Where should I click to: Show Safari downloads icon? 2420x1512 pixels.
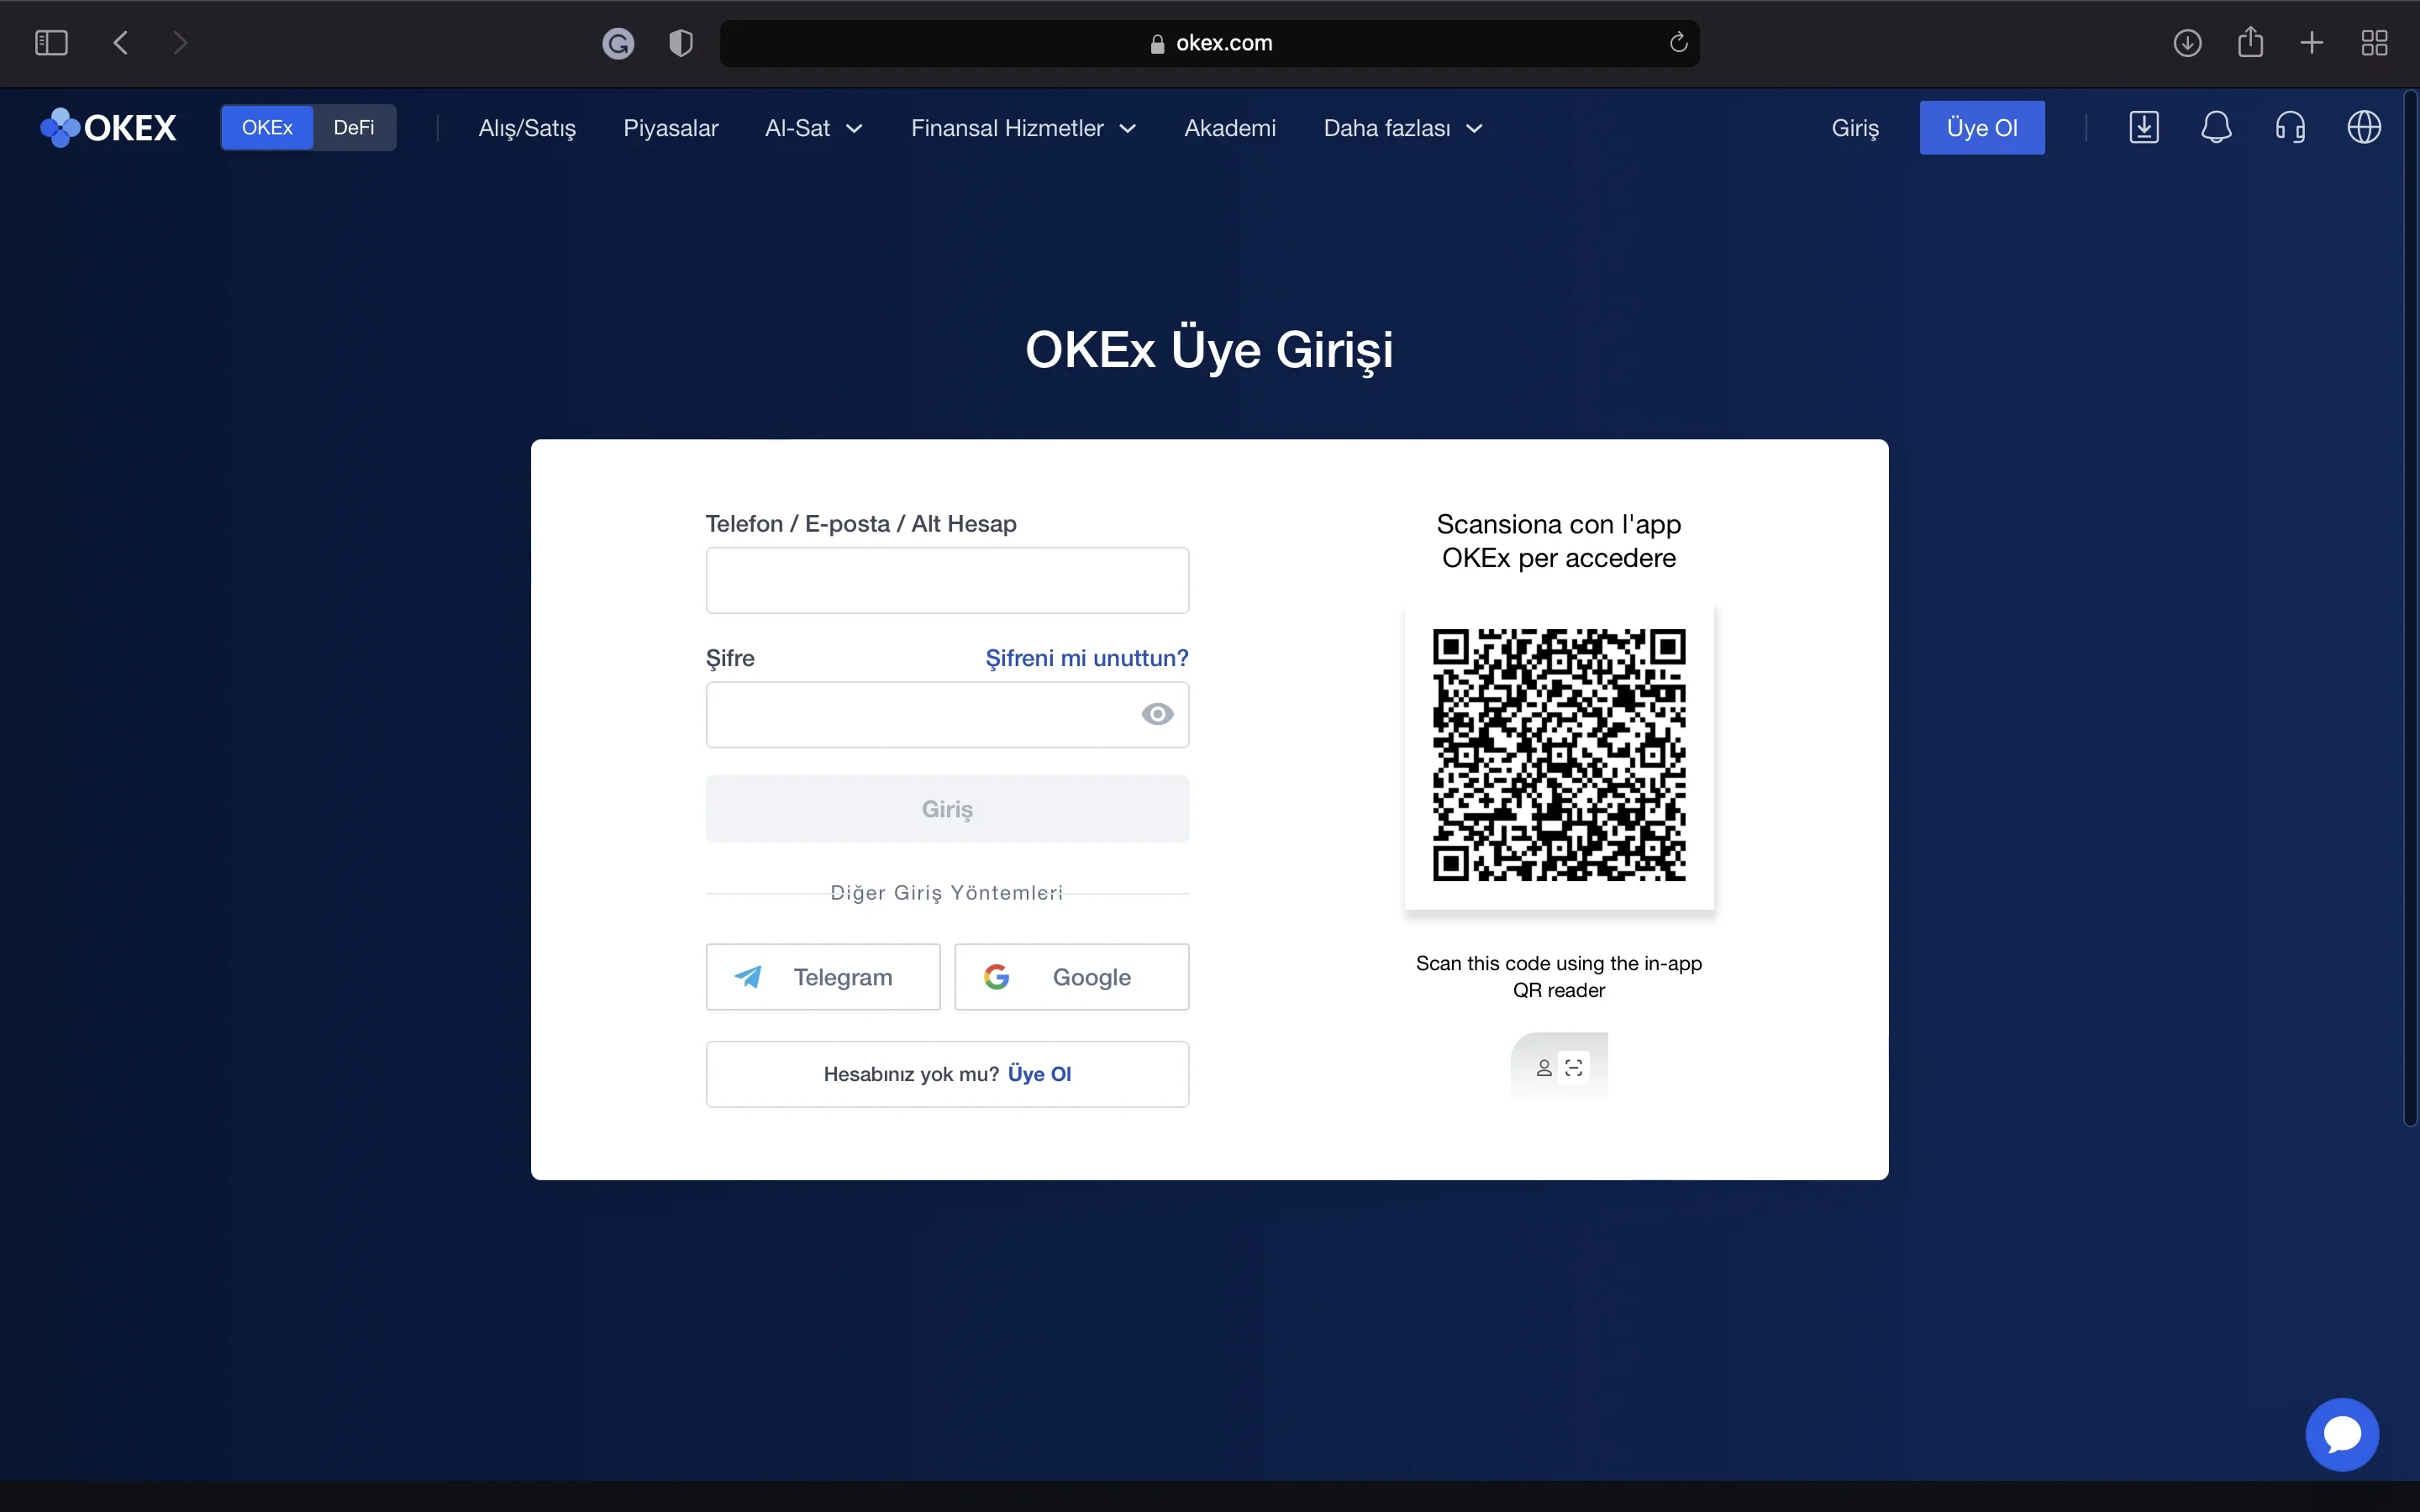point(2188,43)
